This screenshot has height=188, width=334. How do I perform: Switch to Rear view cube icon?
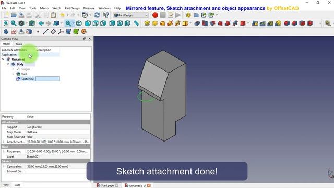point(112,23)
